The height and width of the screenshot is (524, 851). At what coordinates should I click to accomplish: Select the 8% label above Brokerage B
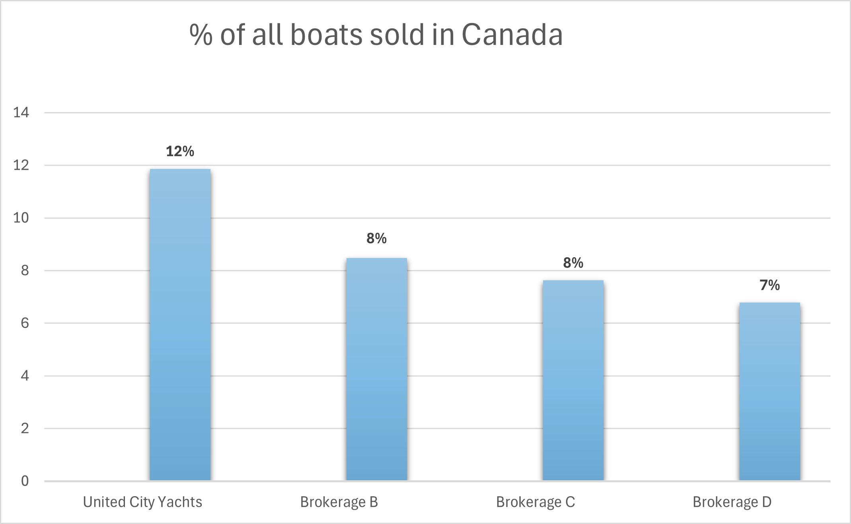(x=376, y=239)
